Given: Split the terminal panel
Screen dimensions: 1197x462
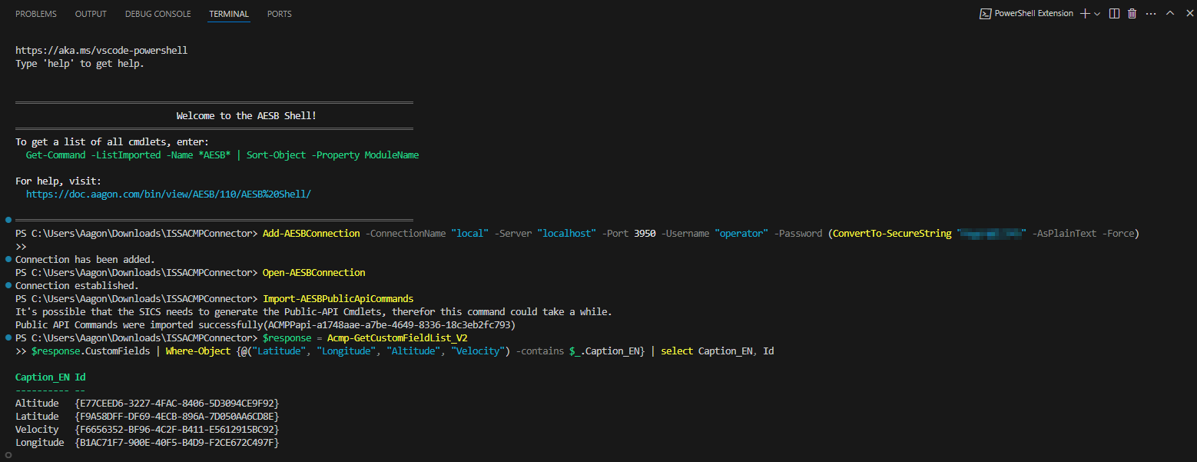Looking at the screenshot, I should [x=1114, y=14].
